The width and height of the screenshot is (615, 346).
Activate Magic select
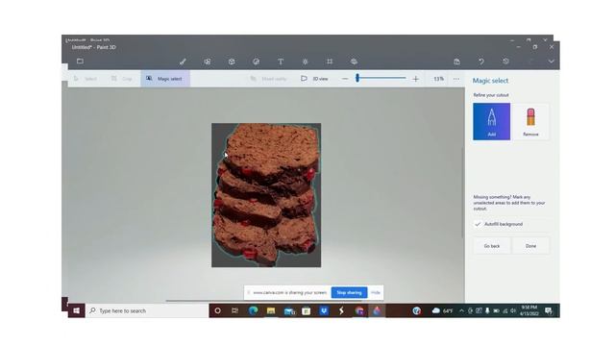[x=165, y=79]
